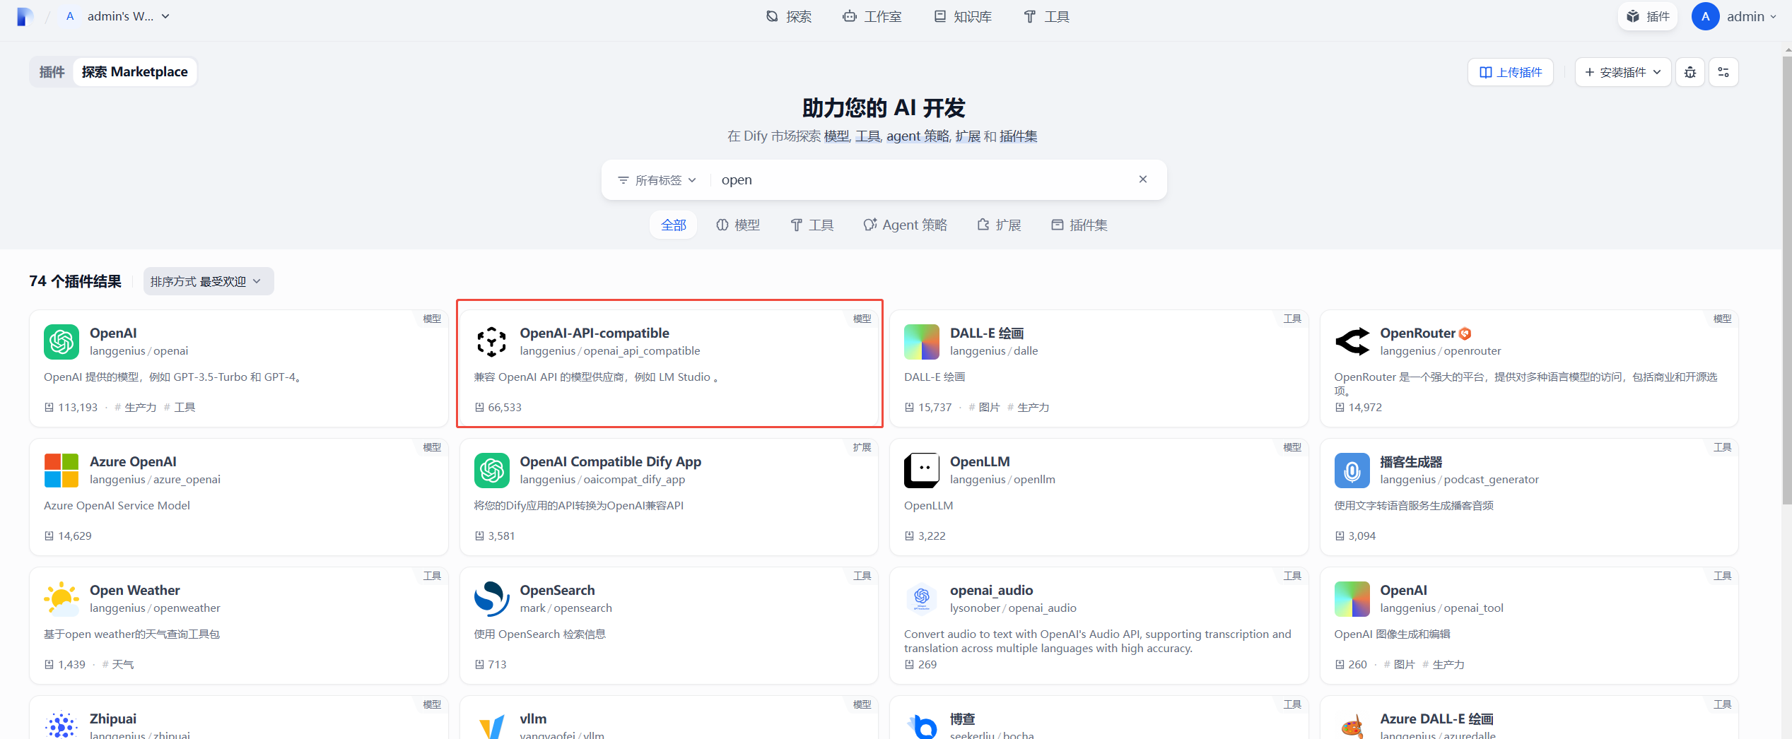Click the OpenSearch plugin logo
The image size is (1792, 739).
tap(491, 599)
